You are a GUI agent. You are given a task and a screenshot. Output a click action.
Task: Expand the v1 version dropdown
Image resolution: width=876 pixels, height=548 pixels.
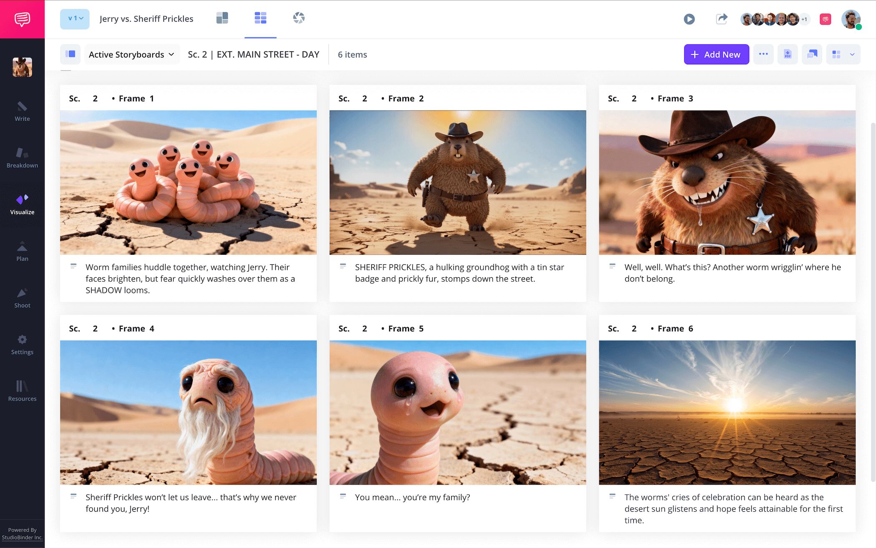click(x=75, y=19)
